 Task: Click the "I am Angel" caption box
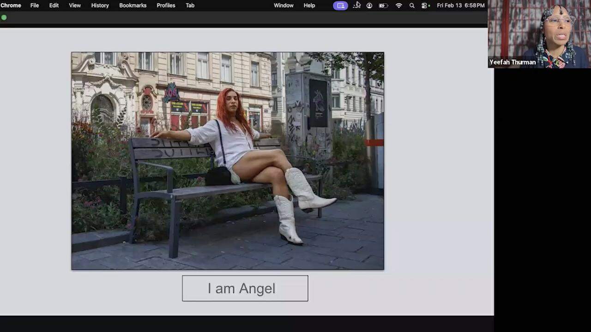pyautogui.click(x=245, y=288)
